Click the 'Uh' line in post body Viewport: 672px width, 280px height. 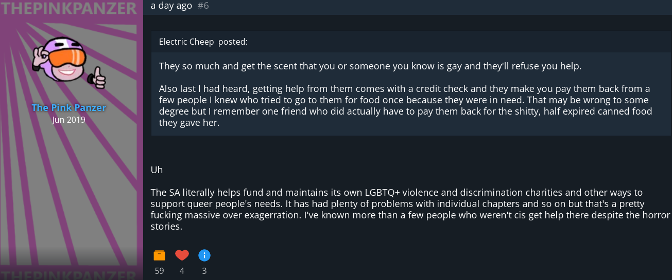[157, 170]
